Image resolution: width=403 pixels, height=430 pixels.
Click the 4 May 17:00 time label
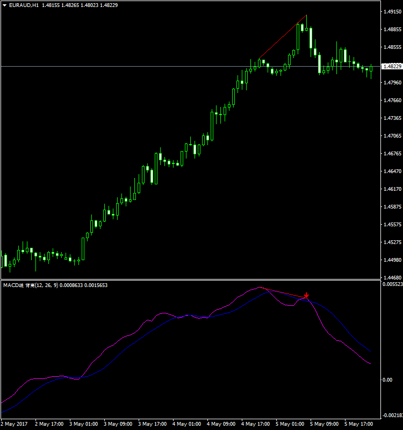[256, 424]
